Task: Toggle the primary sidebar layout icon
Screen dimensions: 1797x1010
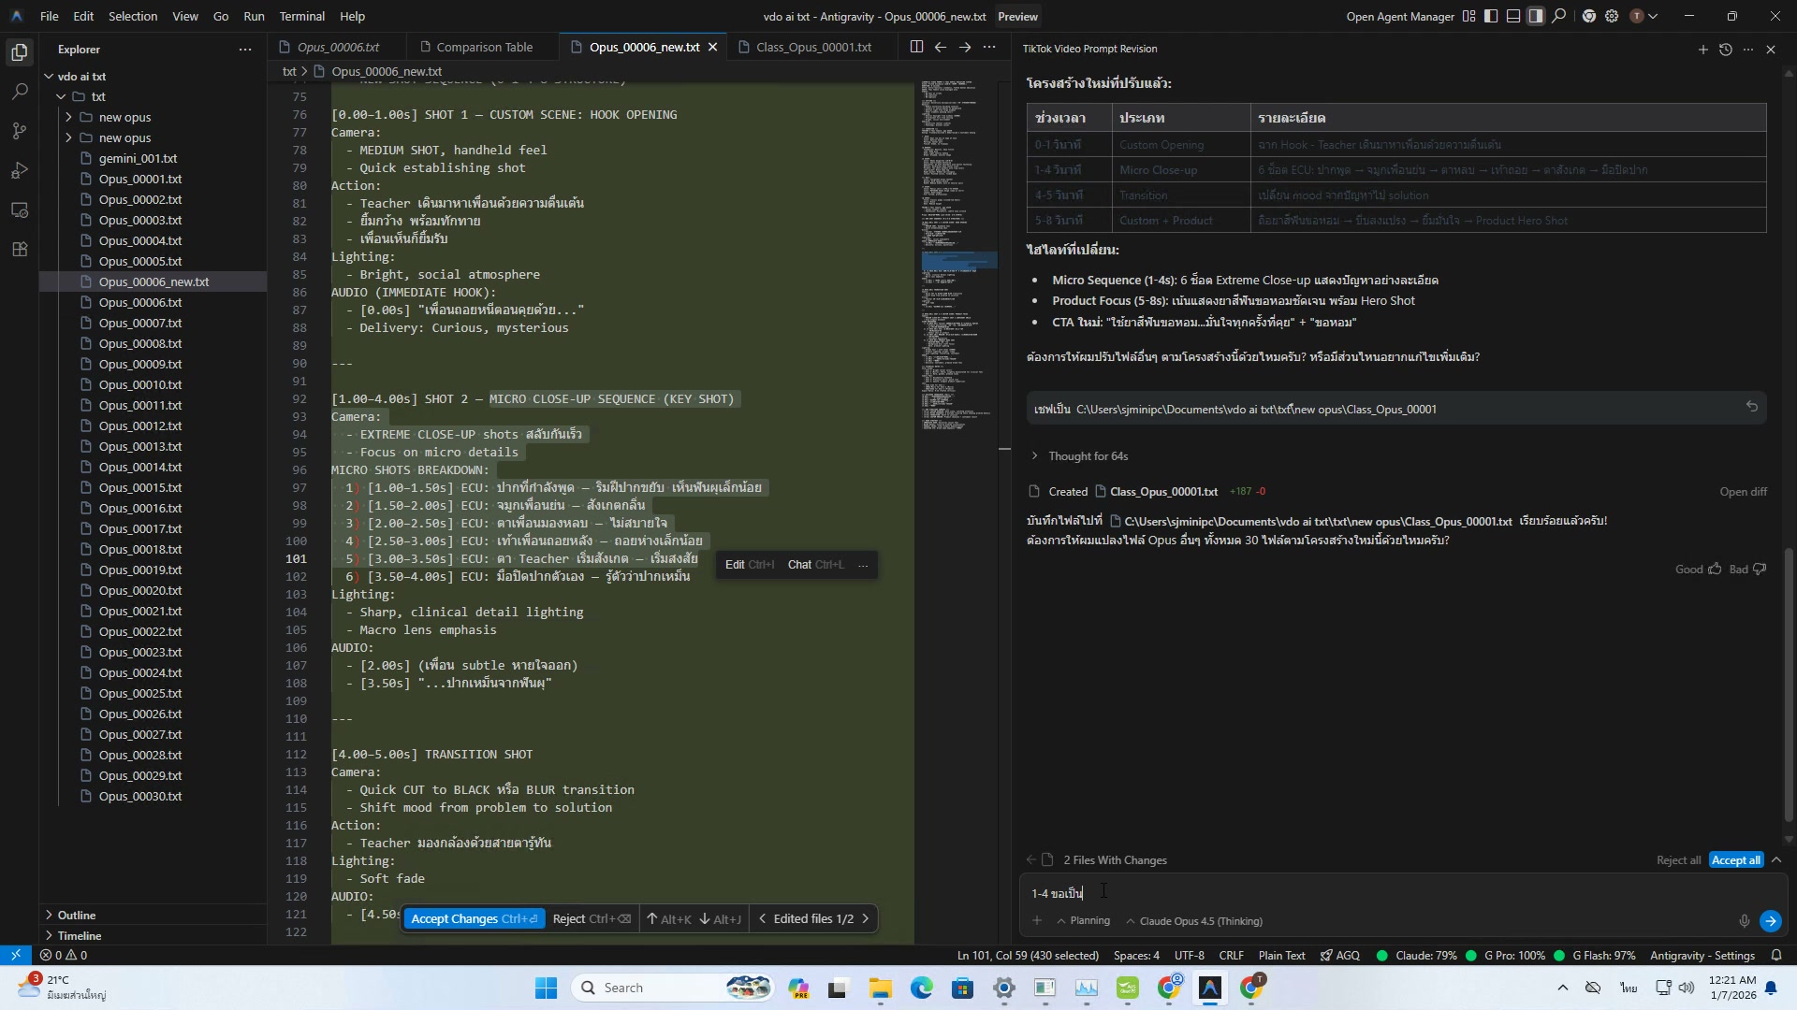Action: coord(1491,16)
